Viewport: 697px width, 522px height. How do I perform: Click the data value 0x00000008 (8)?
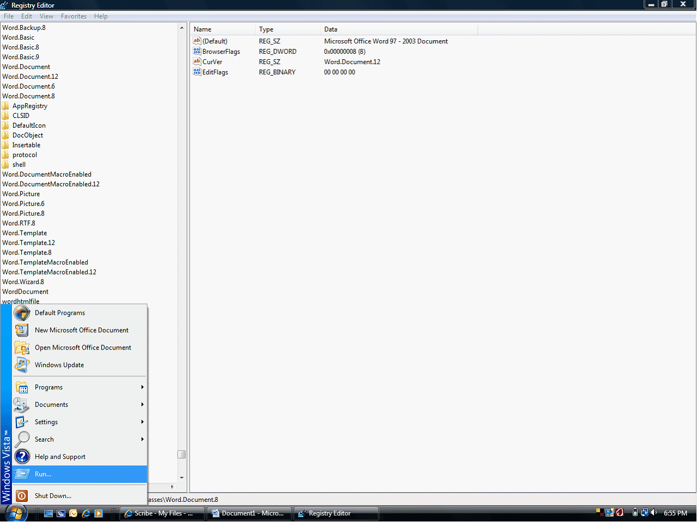pos(345,52)
